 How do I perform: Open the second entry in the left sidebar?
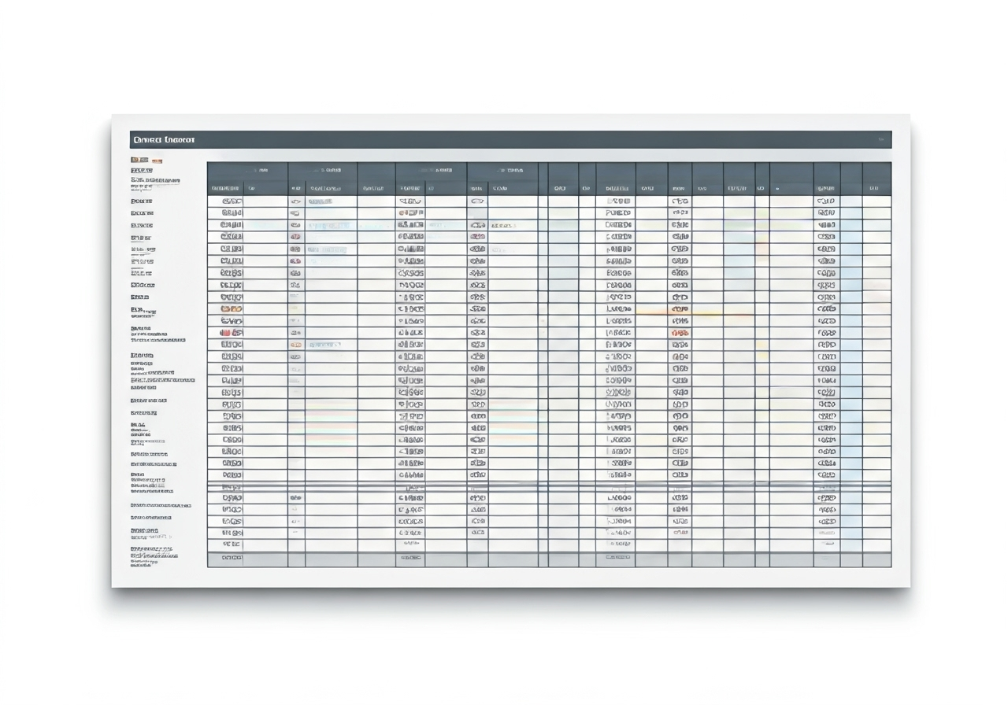[x=142, y=170]
